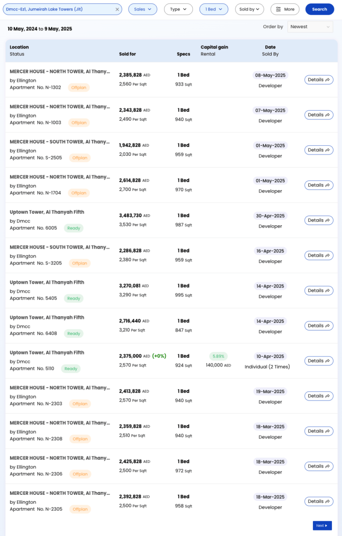Go to Next page of results

pyautogui.click(x=322, y=525)
